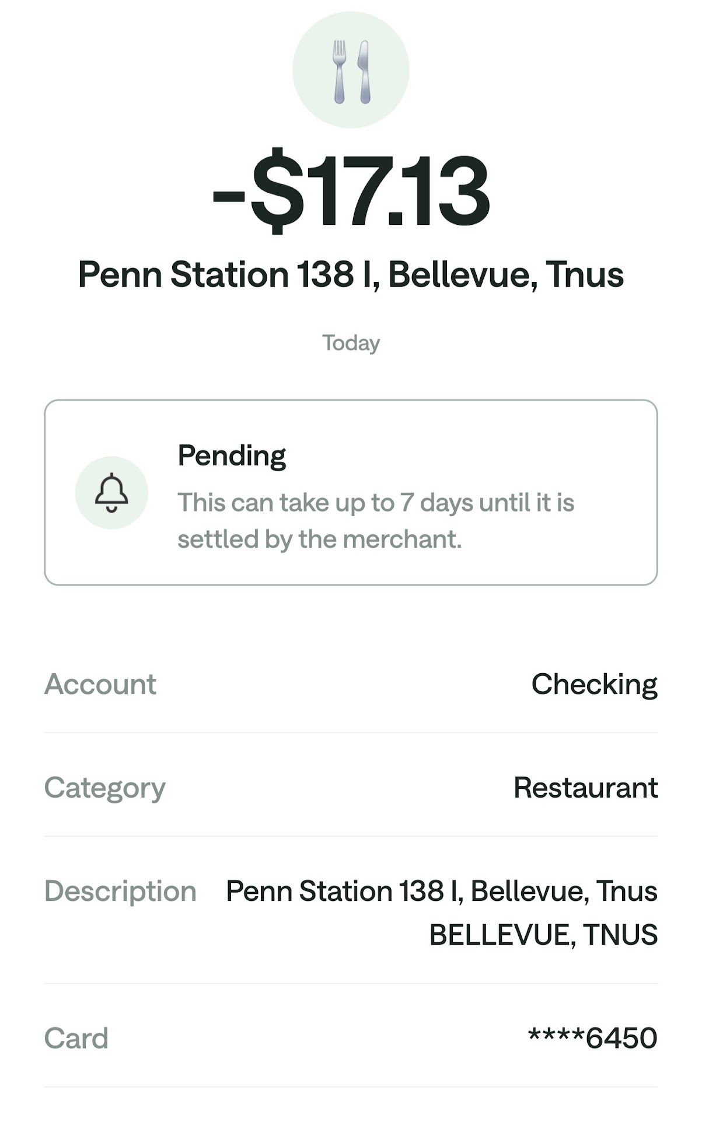Select the Penn Station merchant title heading
The image size is (702, 1121).
(351, 274)
